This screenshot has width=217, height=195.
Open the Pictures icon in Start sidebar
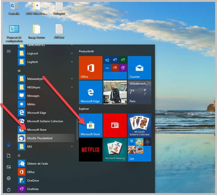[8, 167]
